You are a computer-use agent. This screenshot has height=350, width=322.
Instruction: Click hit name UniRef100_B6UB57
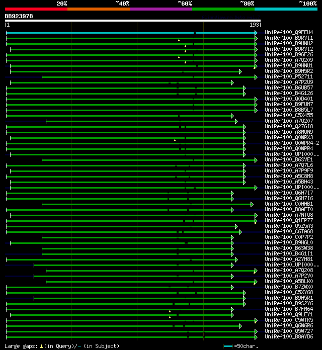click(x=289, y=87)
